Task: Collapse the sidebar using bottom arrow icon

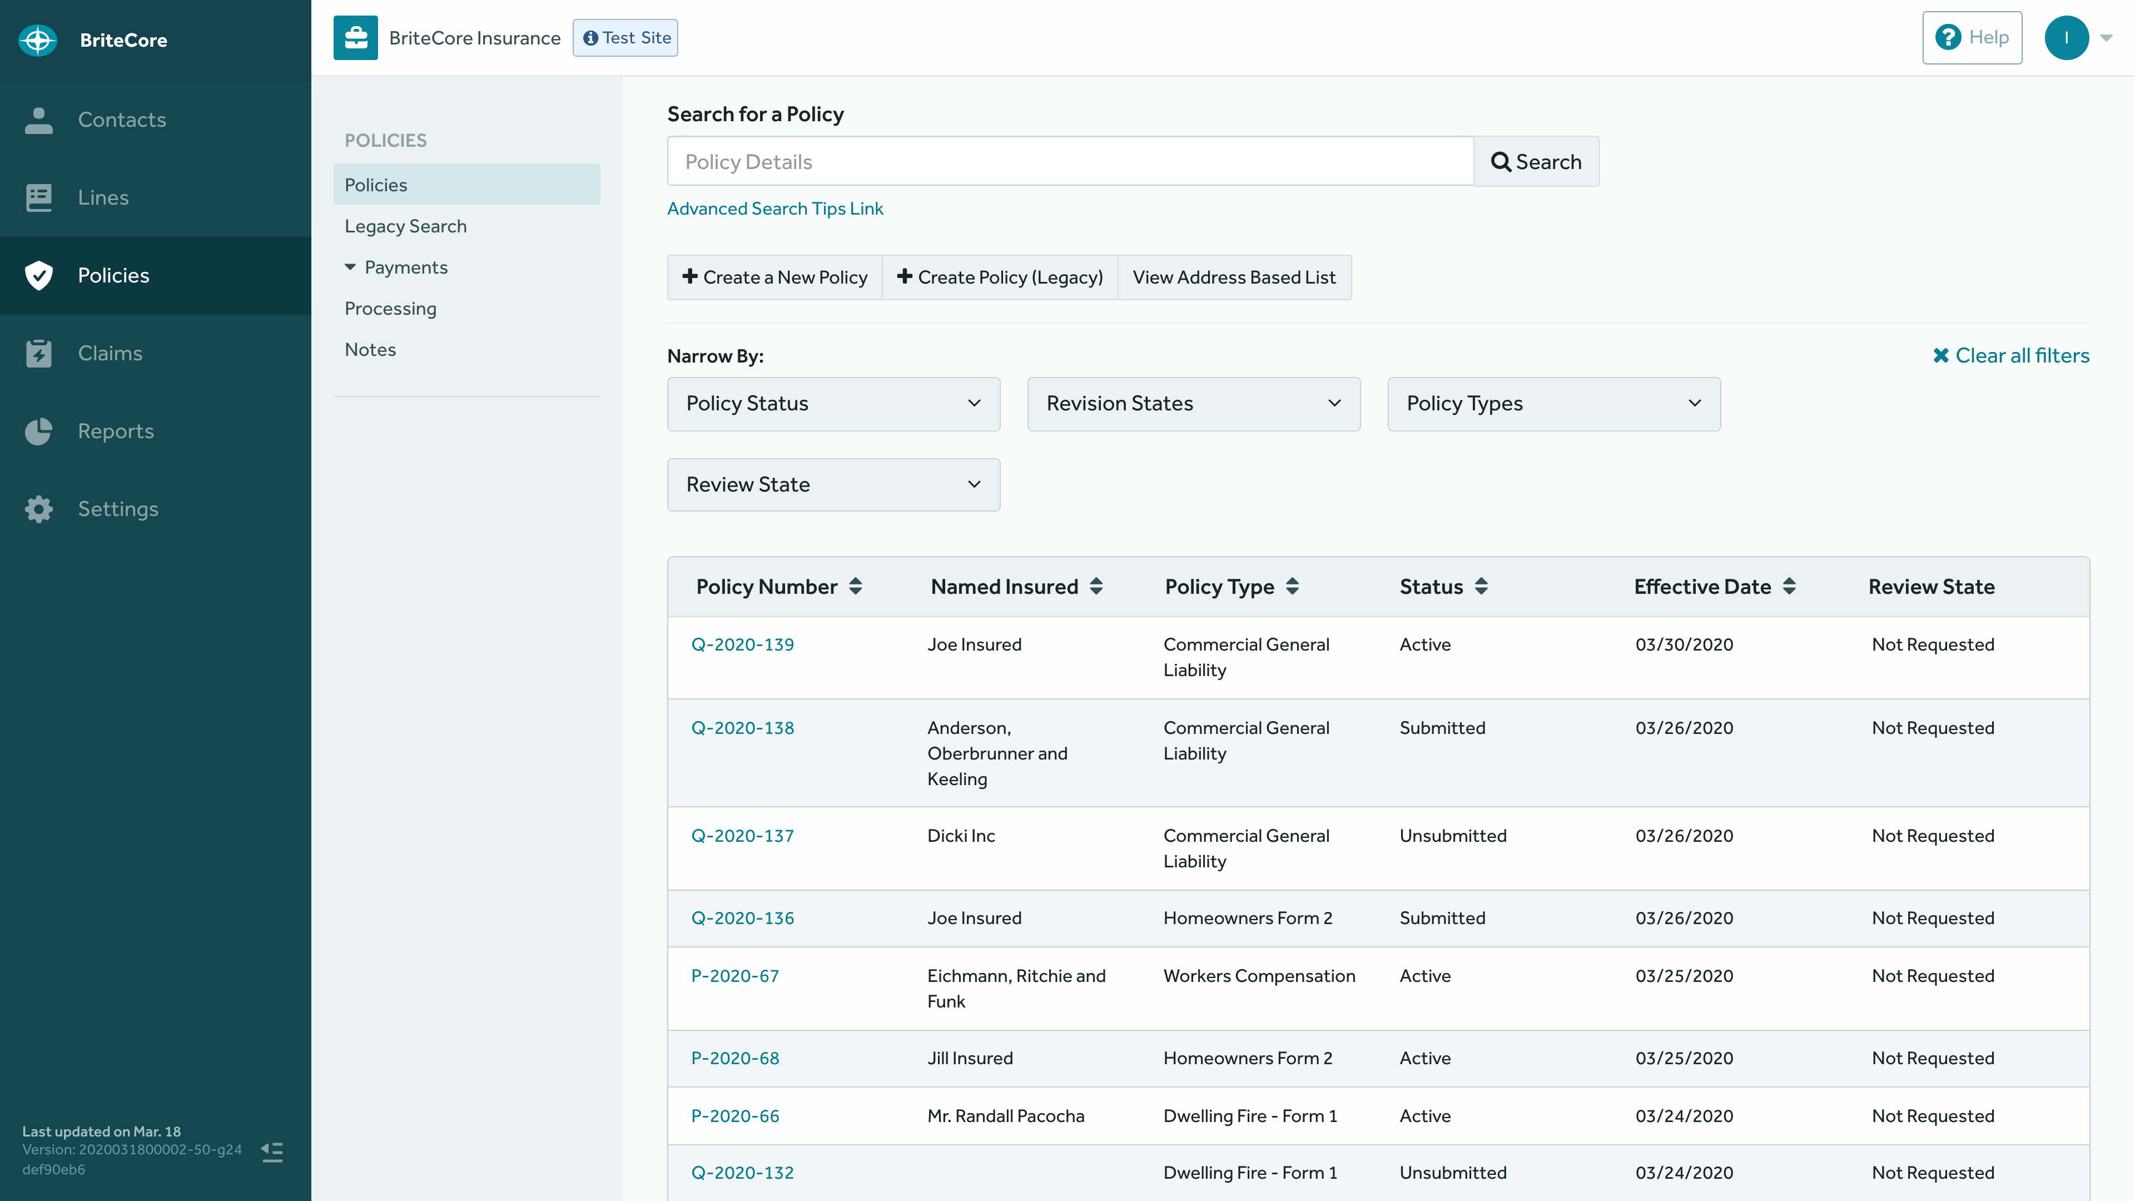Action: point(272,1152)
